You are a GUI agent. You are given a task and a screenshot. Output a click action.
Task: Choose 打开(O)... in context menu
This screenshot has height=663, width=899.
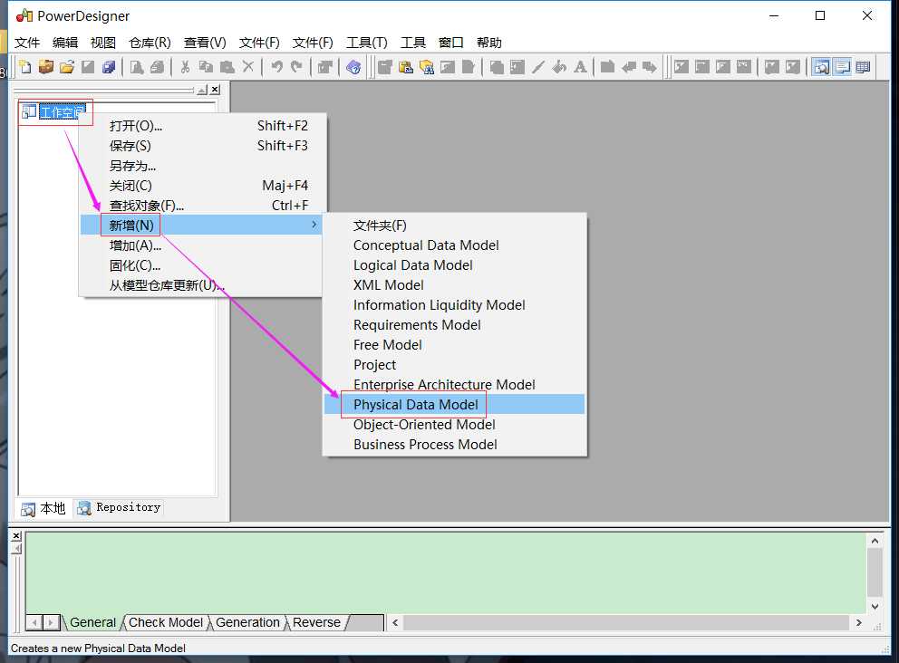tap(202, 126)
